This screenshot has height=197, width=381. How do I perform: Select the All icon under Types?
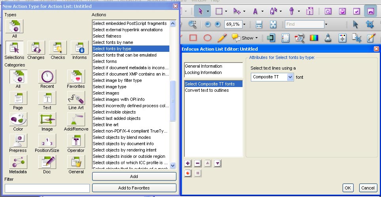14,27
